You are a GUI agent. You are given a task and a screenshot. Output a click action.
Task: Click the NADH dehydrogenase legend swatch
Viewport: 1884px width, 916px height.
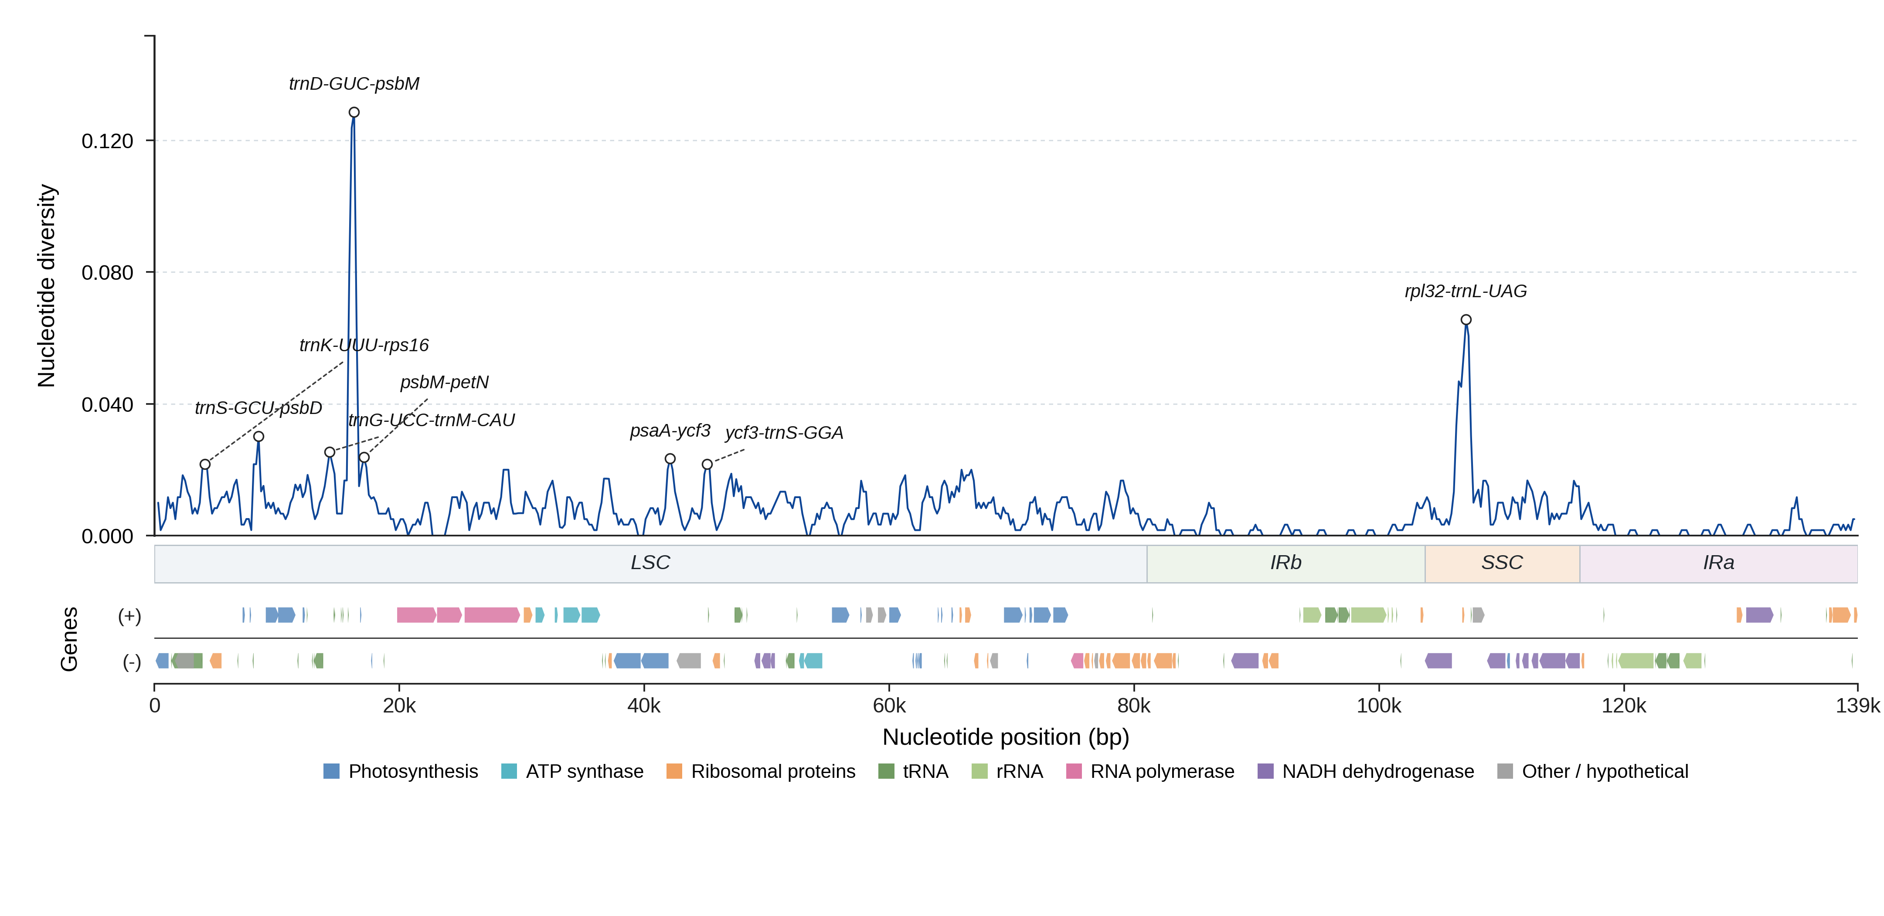pos(1265,771)
